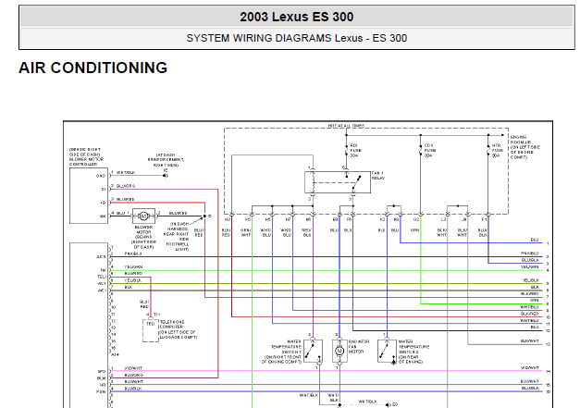Click the "HOT AT ALL TIMES" label
The width and height of the screenshot is (580, 408).
pos(346,126)
